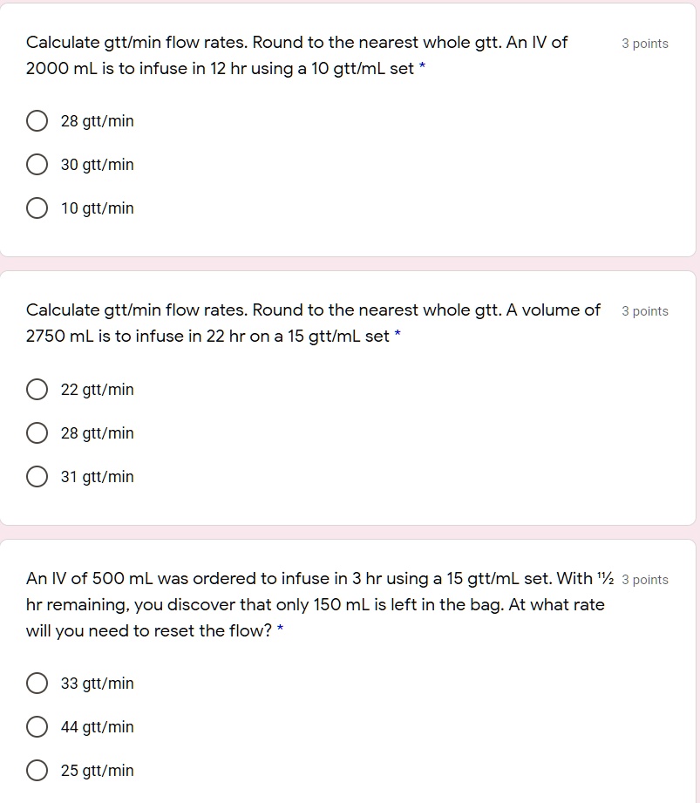Select the 22 gtt/min option for the 2750 mL question

pos(37,389)
